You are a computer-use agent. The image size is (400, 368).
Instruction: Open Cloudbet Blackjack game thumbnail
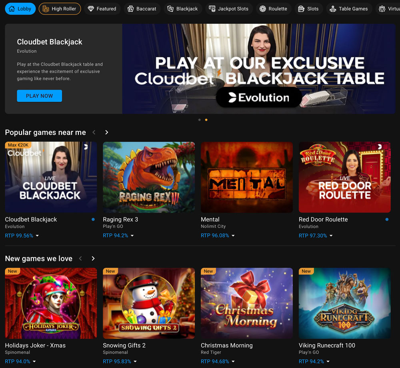51,177
